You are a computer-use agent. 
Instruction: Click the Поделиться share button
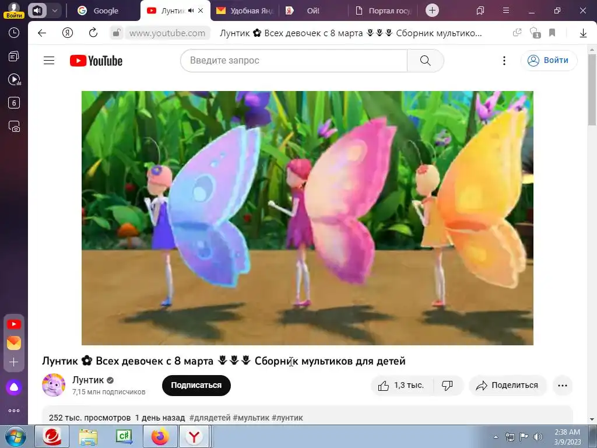(x=508, y=386)
